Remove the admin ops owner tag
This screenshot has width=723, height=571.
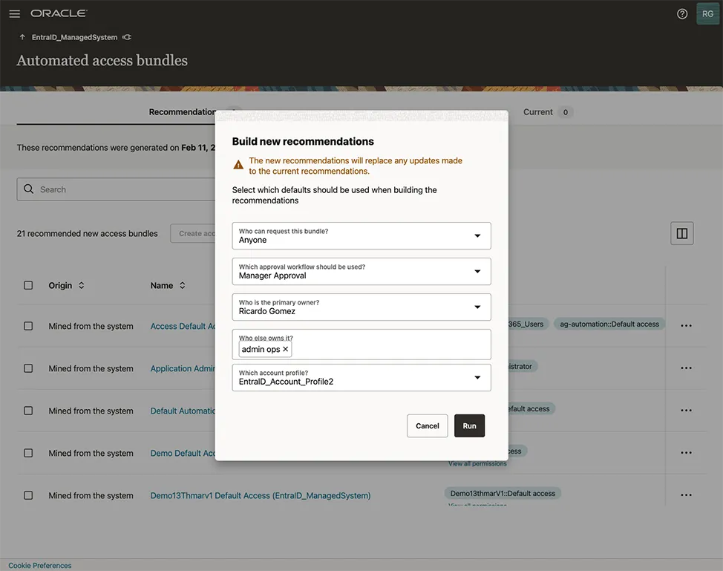click(x=286, y=349)
